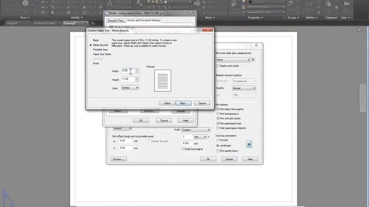Click the Preview button in Page Setup
The height and width of the screenshot is (207, 369).
click(x=119, y=159)
